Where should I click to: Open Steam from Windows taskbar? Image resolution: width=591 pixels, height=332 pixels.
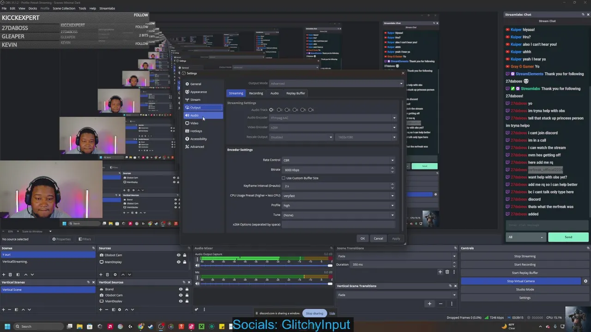(x=151, y=326)
